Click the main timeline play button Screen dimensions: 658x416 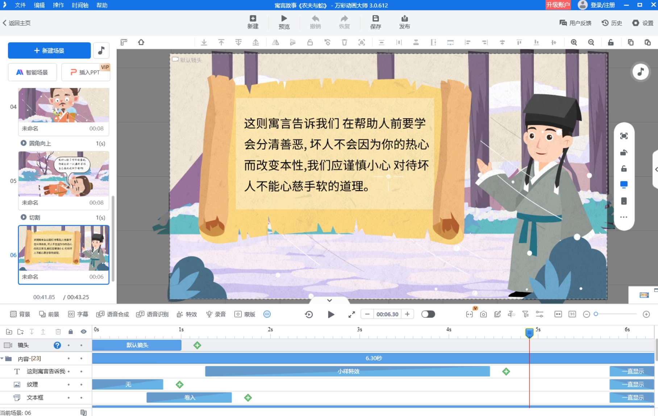click(331, 314)
